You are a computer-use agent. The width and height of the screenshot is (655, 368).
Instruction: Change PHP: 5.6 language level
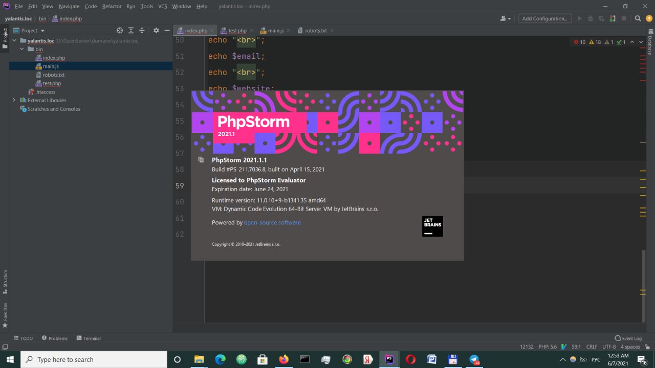548,347
